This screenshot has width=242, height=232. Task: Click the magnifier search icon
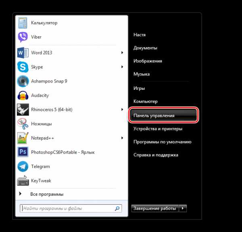(117, 208)
